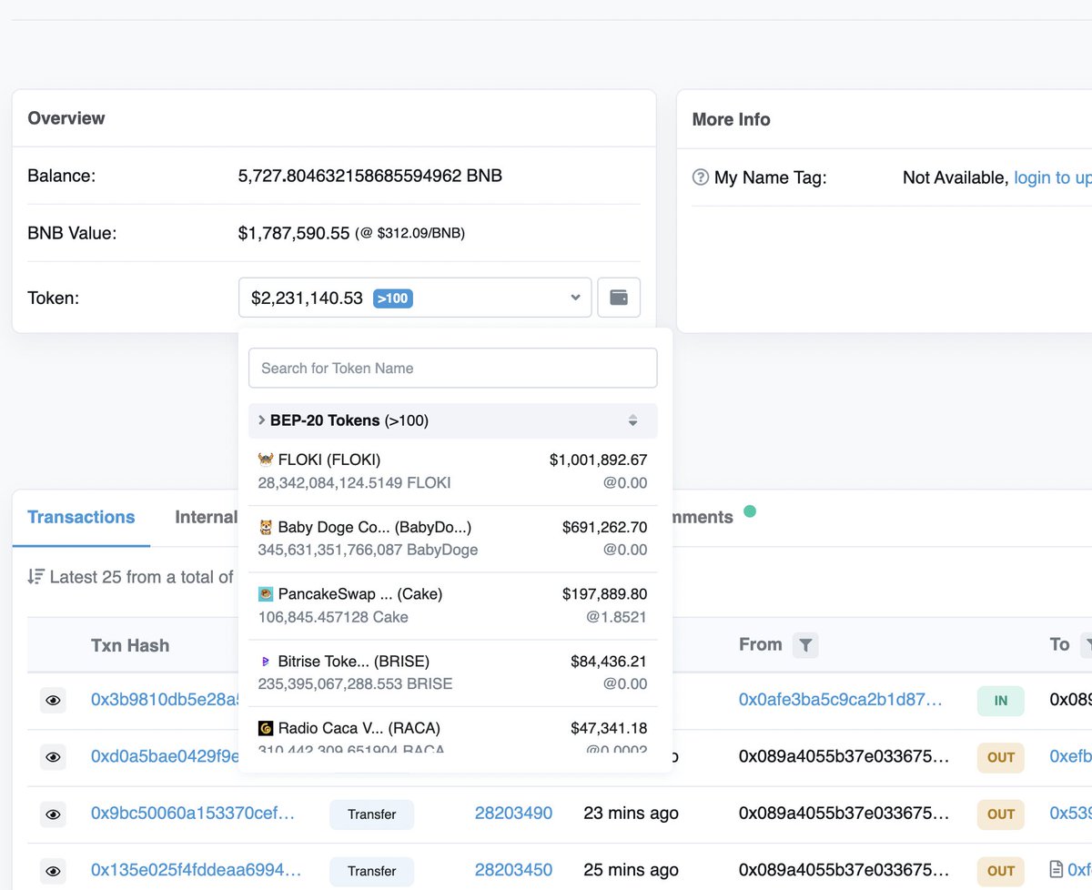Image resolution: width=1092 pixels, height=890 pixels.
Task: Focus the Search for Token Name field
Action: (453, 368)
